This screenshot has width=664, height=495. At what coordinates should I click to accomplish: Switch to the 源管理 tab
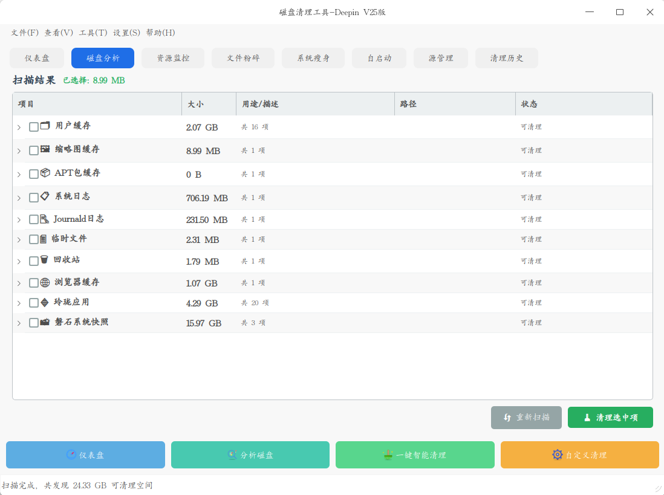(x=441, y=58)
